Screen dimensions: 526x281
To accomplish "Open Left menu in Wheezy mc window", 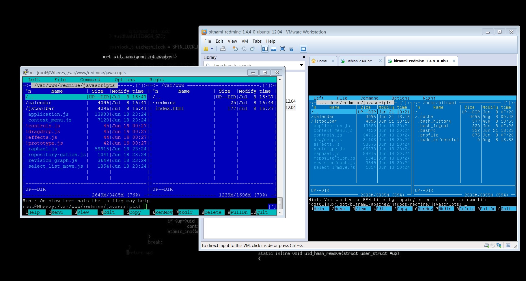I will click(x=34, y=80).
